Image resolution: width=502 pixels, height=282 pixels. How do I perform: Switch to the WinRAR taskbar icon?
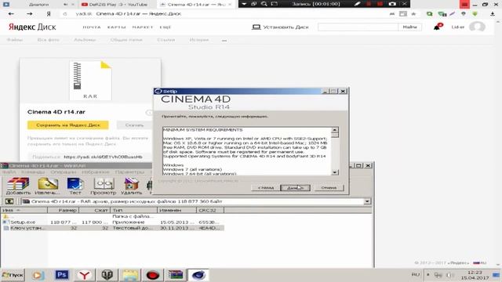[176, 275]
